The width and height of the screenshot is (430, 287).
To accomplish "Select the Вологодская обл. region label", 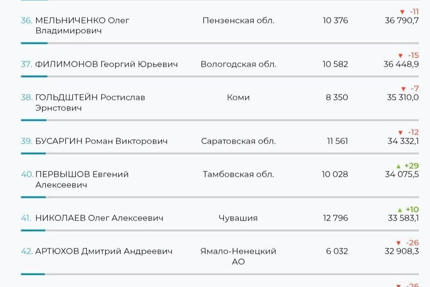I will pos(238,64).
